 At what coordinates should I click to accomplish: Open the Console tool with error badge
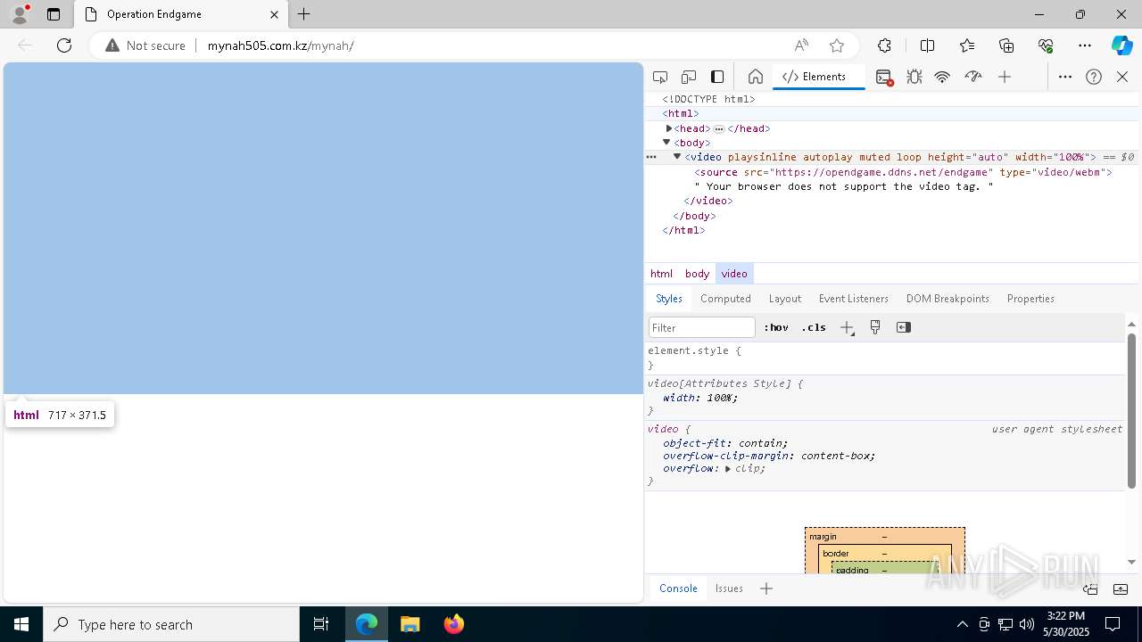click(884, 77)
